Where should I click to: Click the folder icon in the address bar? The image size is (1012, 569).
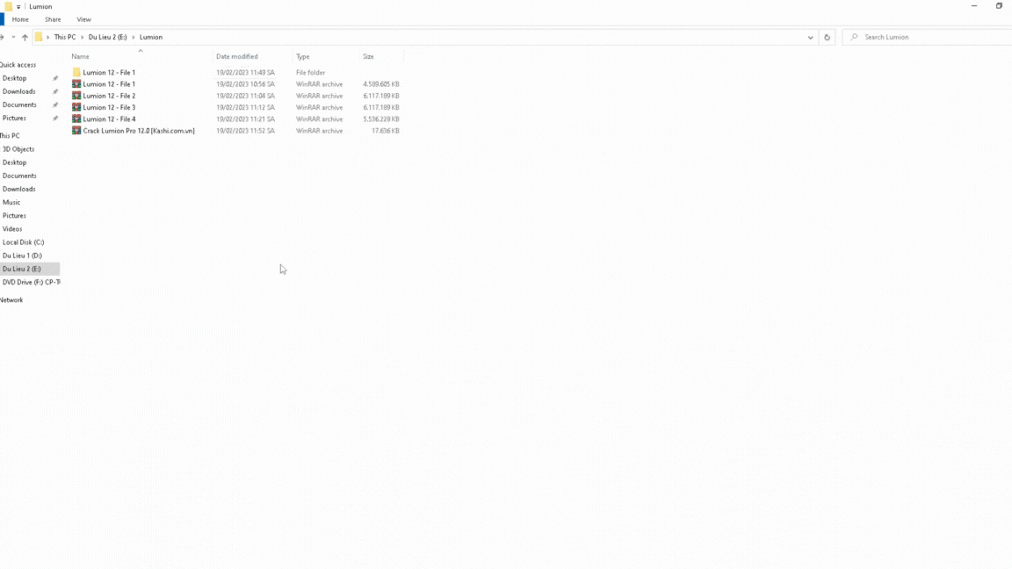(39, 38)
